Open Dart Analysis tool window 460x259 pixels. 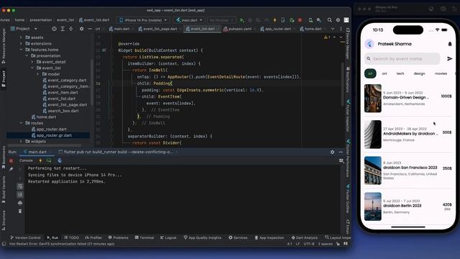(x=304, y=237)
